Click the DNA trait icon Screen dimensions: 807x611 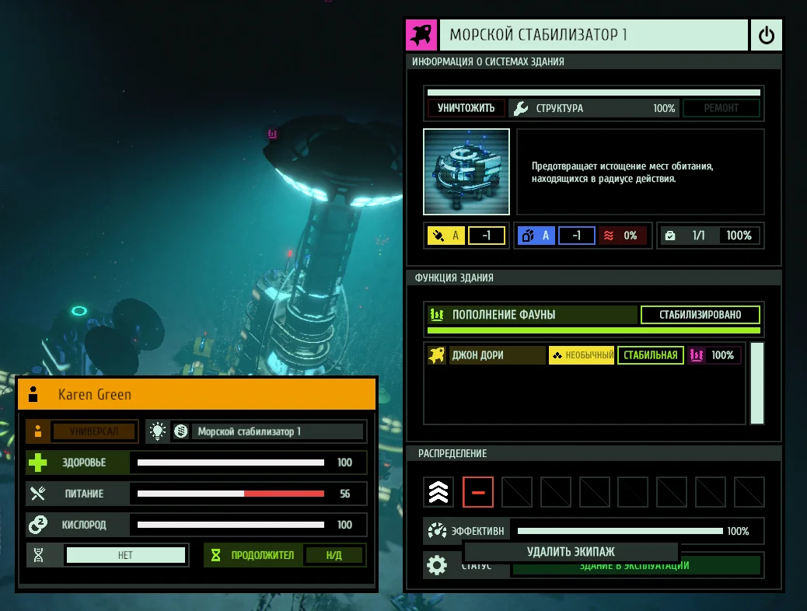click(39, 555)
